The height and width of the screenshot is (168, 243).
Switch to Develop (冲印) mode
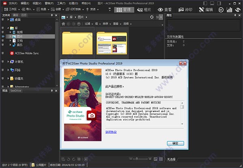[185, 10]
